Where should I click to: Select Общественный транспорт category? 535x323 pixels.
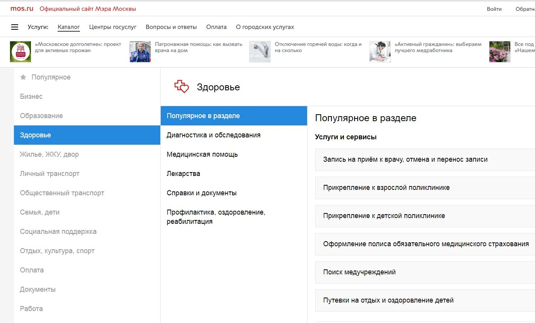(87, 193)
